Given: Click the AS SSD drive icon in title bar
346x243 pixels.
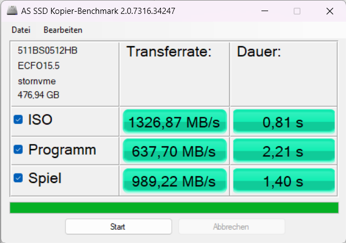Looking at the screenshot, I should tap(11, 11).
